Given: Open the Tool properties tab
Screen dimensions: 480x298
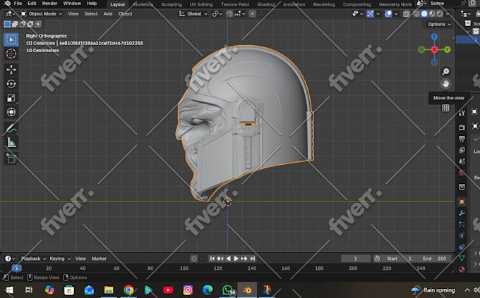Looking at the screenshot, I should (x=462, y=113).
